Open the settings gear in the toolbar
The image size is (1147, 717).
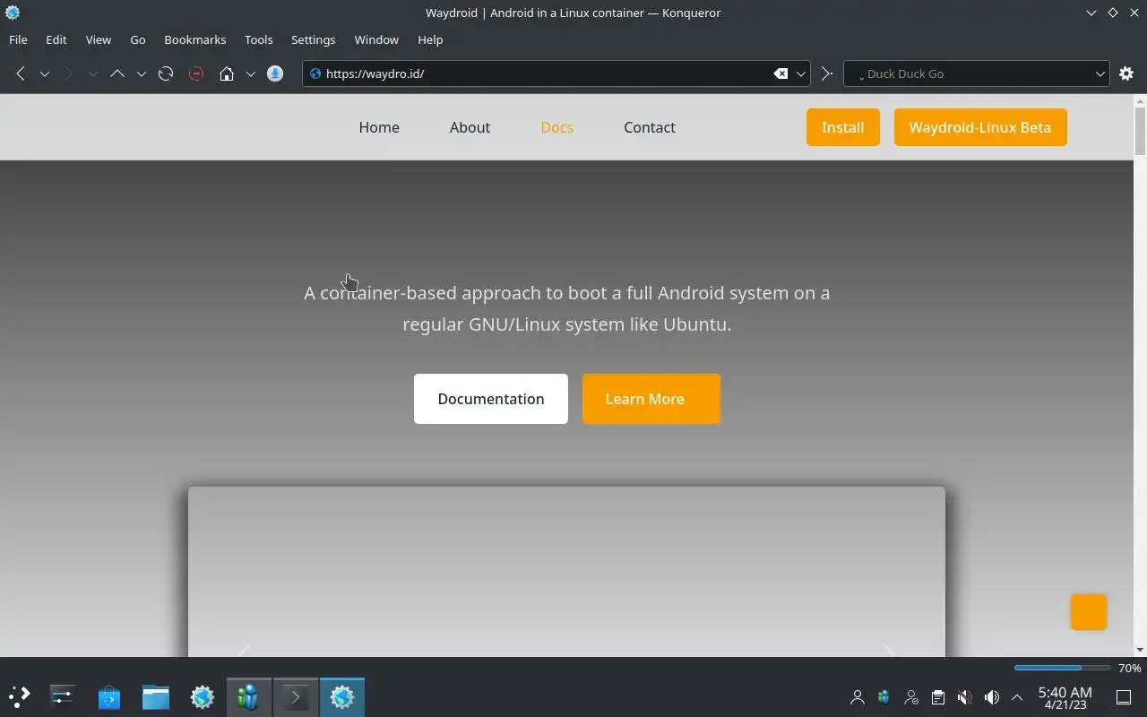(x=1126, y=73)
